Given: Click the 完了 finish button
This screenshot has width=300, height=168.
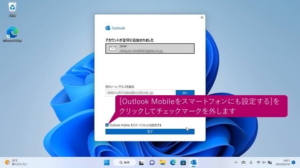Looking at the screenshot, I should pyautogui.click(x=150, y=132).
